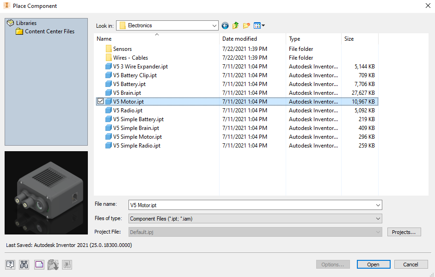Open the view menu dropdown

[259, 25]
